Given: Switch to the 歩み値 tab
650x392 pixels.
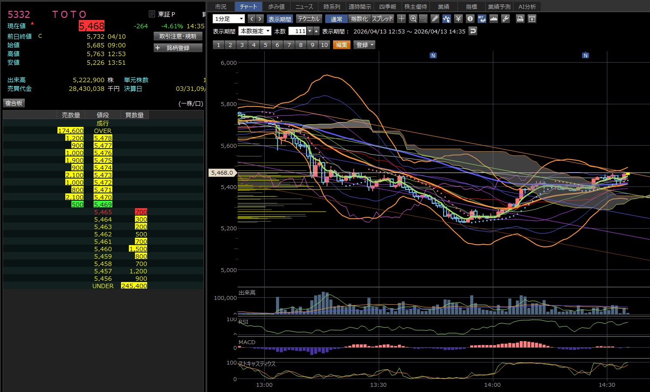Looking at the screenshot, I should [276, 7].
